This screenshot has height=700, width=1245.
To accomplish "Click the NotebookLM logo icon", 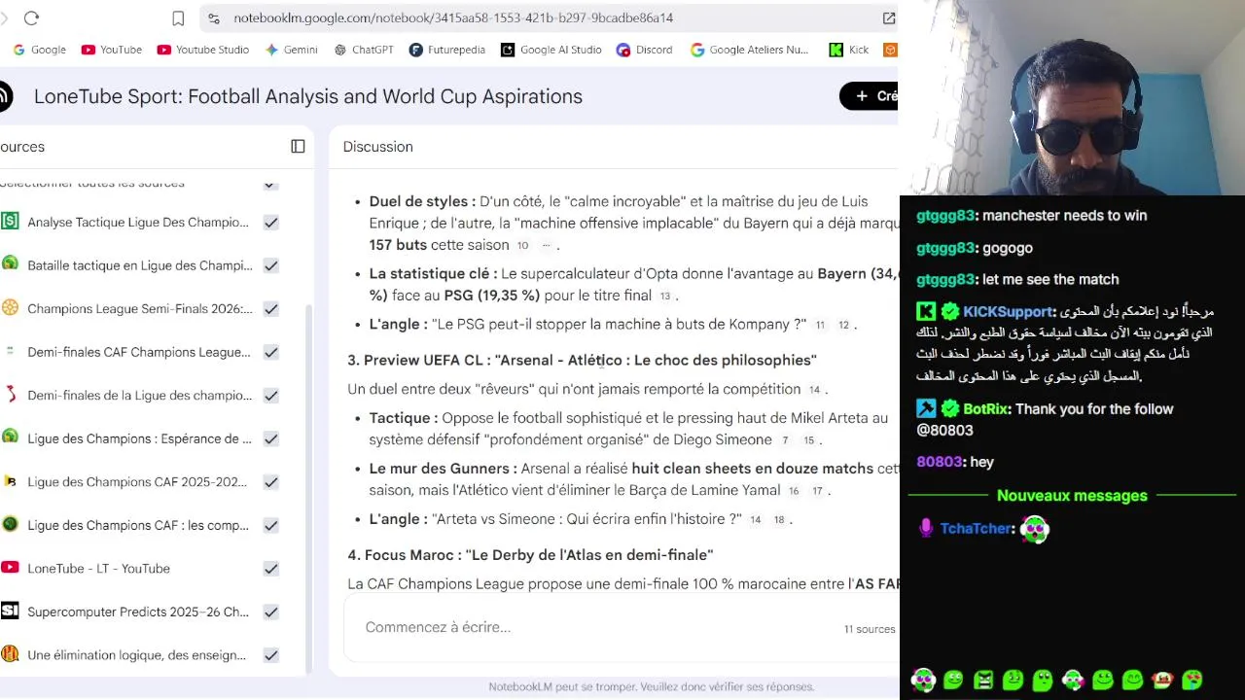I will pos(5,96).
